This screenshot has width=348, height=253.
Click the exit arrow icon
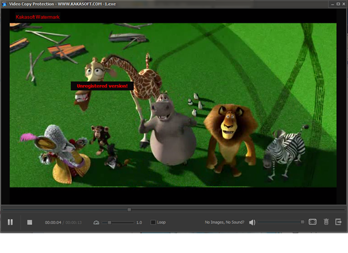pos(338,222)
